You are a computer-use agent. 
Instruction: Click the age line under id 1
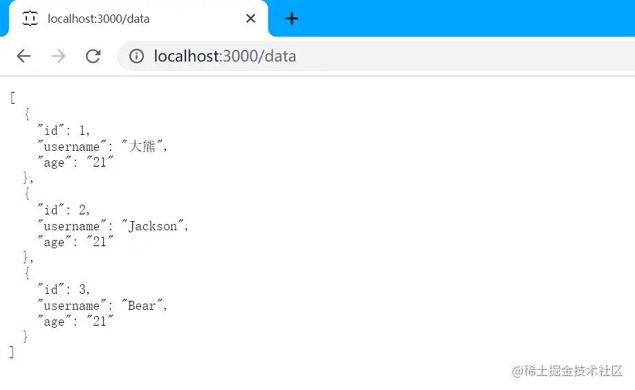coord(75,162)
